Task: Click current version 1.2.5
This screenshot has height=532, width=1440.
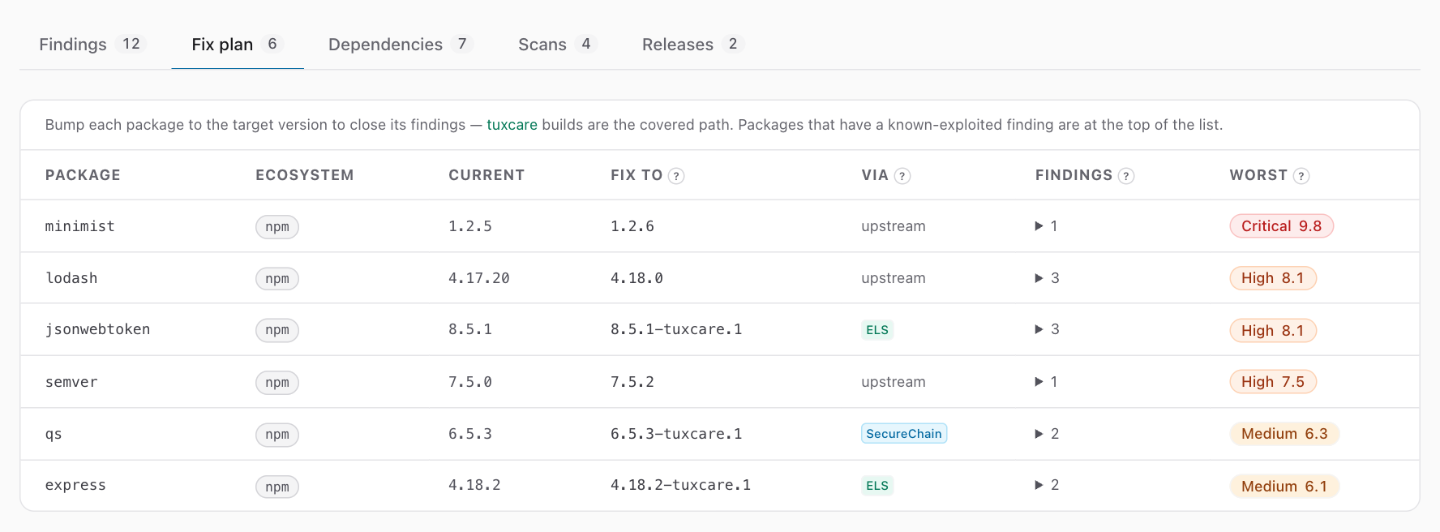Action: pyautogui.click(x=470, y=226)
